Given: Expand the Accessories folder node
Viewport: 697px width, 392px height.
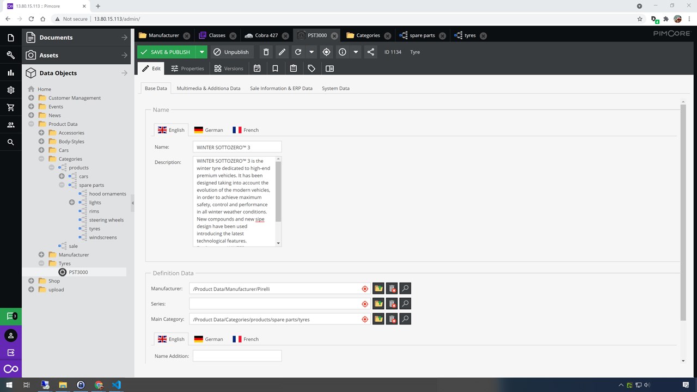Looking at the screenshot, I should [41, 133].
